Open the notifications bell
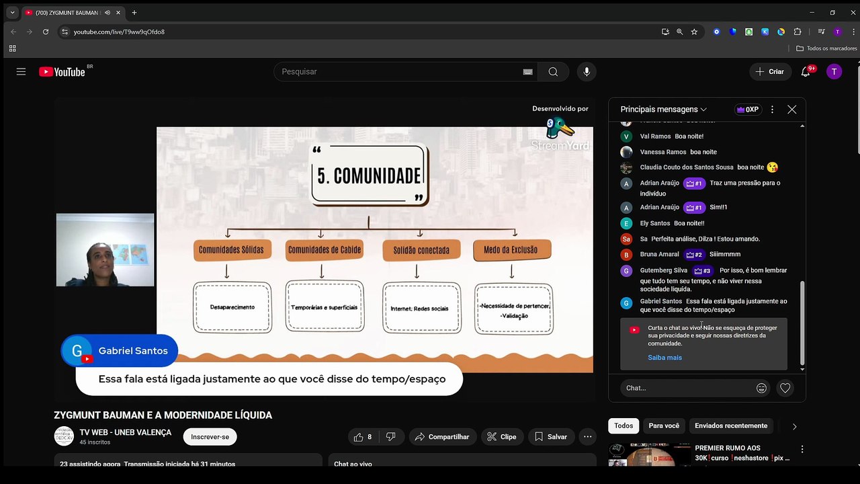860x484 pixels. pyautogui.click(x=806, y=72)
